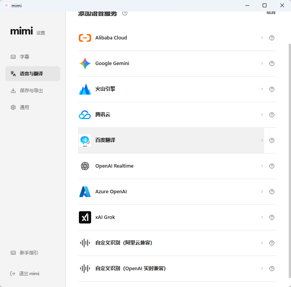291x287 pixels.
Task: Click 自定义识别 (OpenAI 实时兼容) label
Action: click(131, 269)
